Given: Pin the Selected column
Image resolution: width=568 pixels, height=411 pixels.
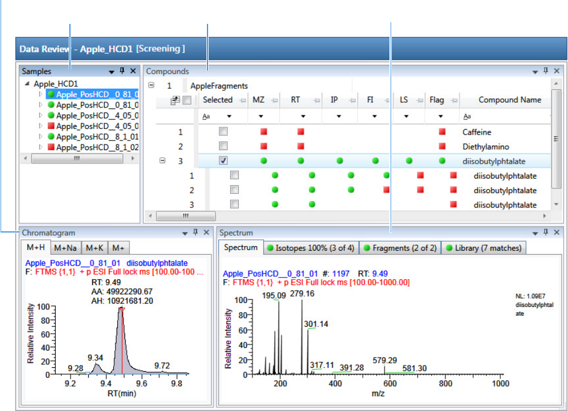Looking at the screenshot, I should (x=243, y=101).
